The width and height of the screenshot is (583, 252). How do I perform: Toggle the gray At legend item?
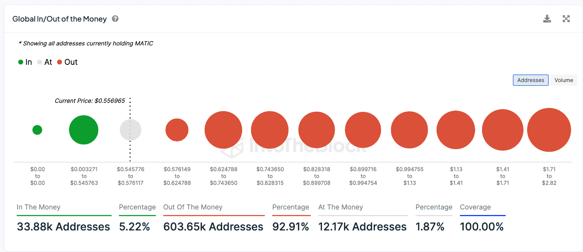click(x=45, y=62)
